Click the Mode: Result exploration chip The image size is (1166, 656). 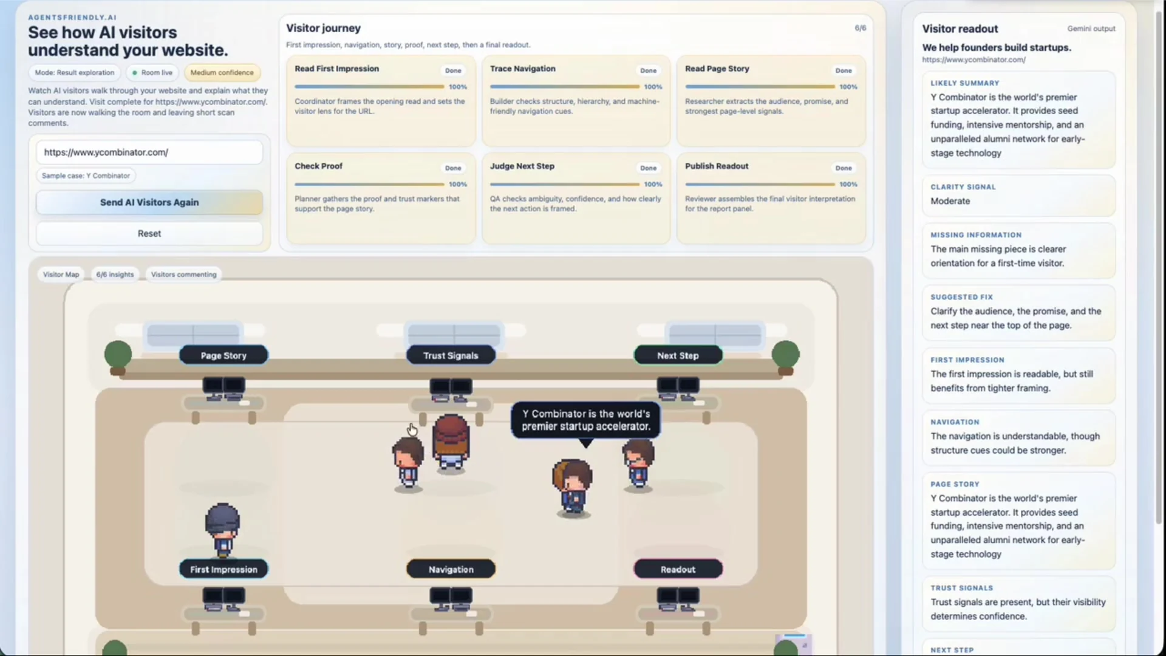[74, 72]
